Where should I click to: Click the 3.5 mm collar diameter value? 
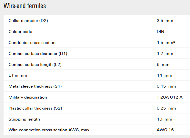pyautogui.click(x=165, y=21)
